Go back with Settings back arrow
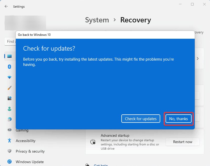Screen dimensions: 210x166 (6, 6)
